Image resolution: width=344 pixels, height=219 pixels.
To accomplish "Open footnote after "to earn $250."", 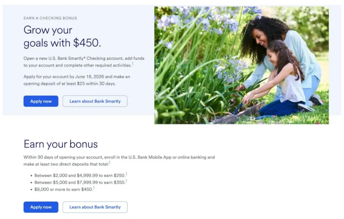I will [x=126, y=174].
